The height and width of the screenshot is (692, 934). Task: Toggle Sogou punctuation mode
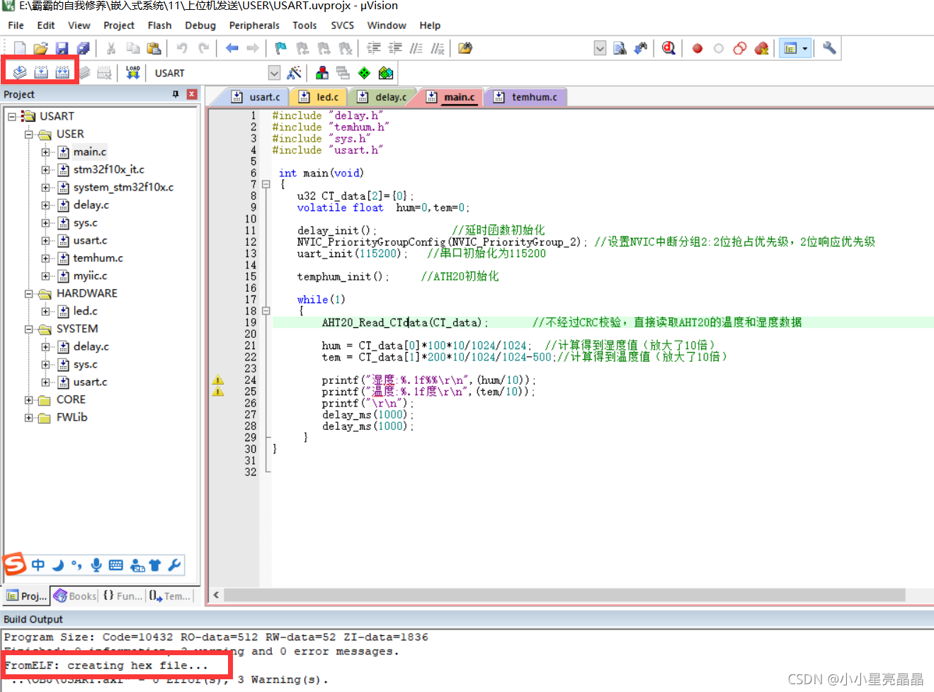[x=76, y=565]
